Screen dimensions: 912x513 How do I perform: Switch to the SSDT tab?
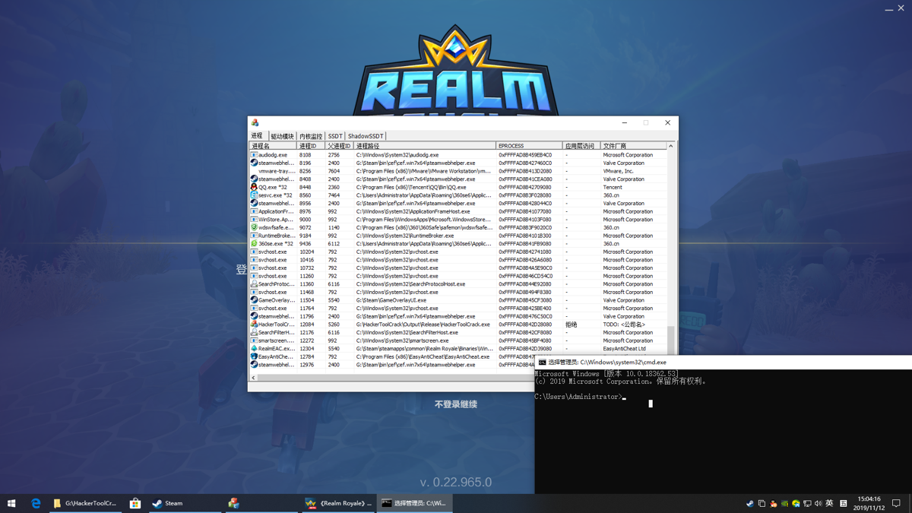335,137
